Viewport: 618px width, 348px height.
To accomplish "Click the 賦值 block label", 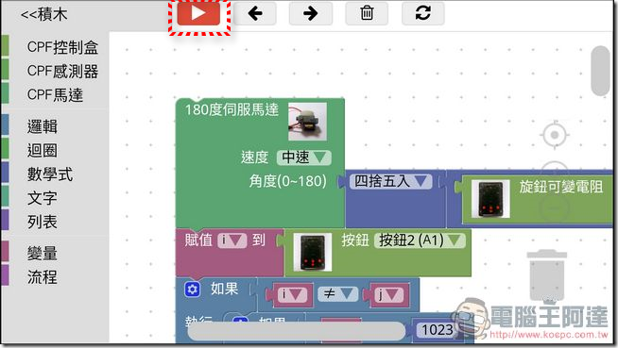I will (x=198, y=240).
